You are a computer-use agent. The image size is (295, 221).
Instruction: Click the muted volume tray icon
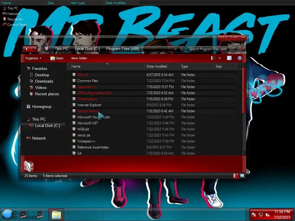coord(267,214)
